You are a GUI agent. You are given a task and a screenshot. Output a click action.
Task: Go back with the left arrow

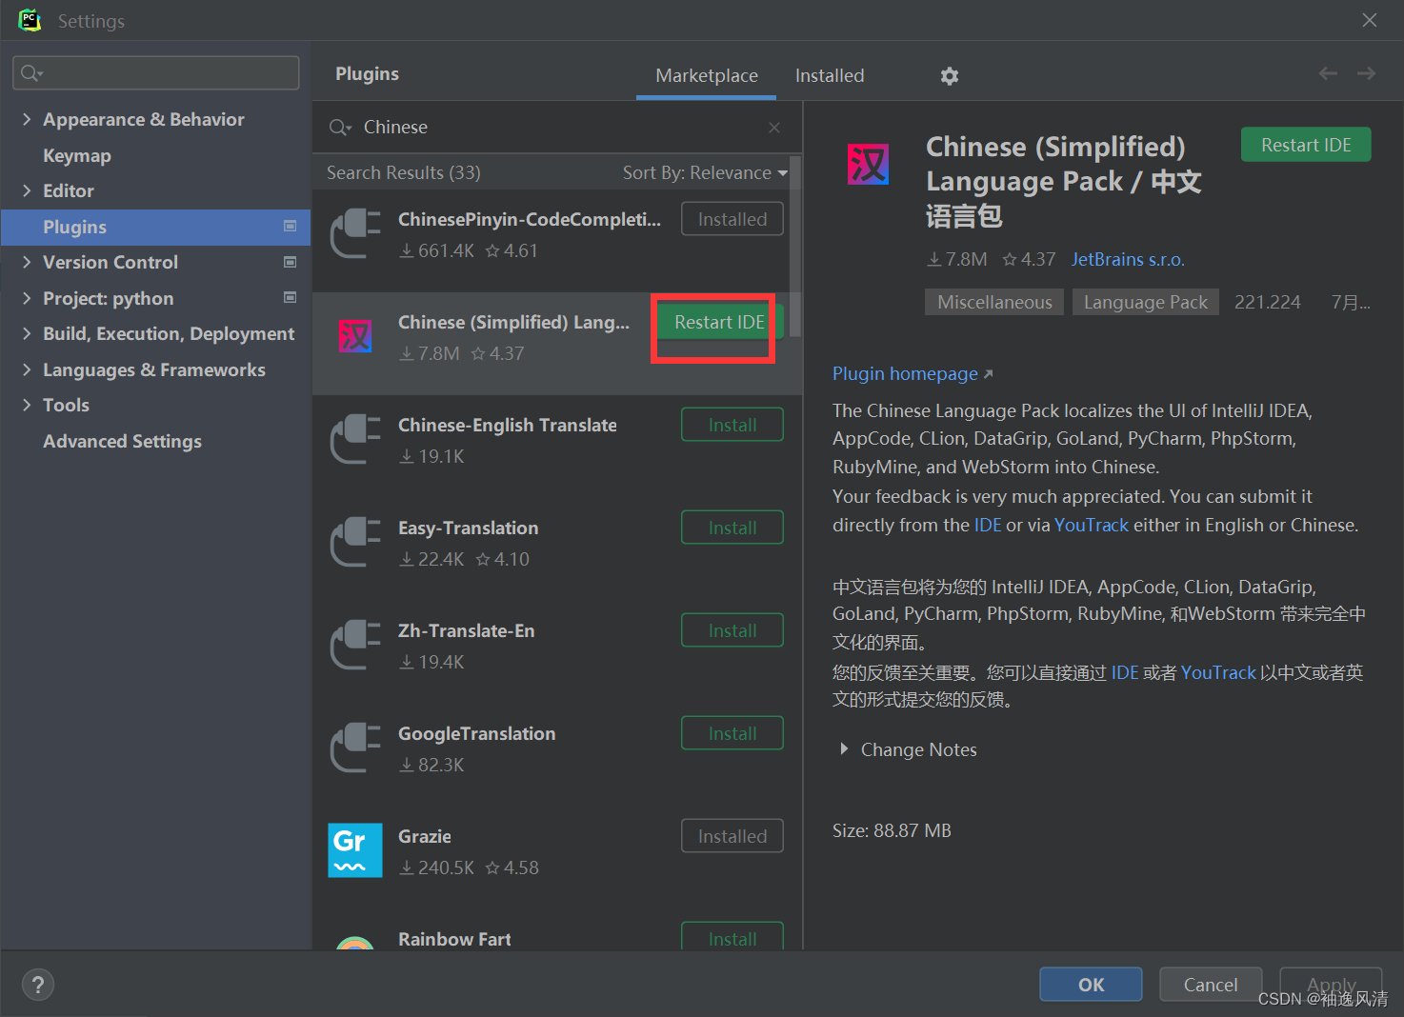(x=1328, y=73)
